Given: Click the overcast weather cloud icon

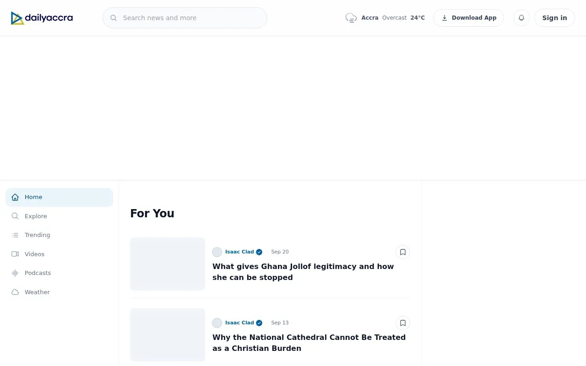Looking at the screenshot, I should [351, 18].
